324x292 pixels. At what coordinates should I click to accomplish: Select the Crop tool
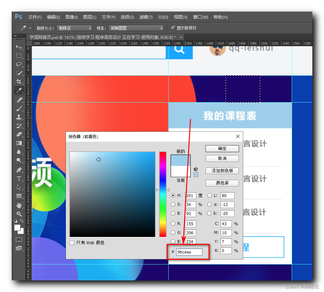pyautogui.click(x=19, y=81)
